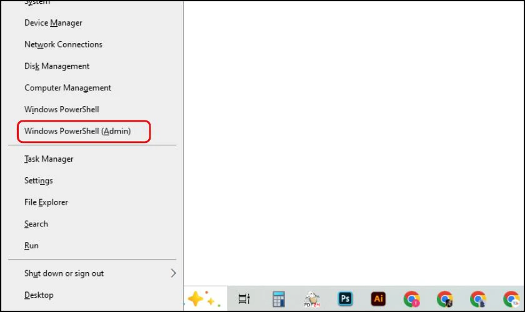This screenshot has height=312, width=525.
Task: Open Adobe Illustrator from the taskbar
Action: coord(378,299)
